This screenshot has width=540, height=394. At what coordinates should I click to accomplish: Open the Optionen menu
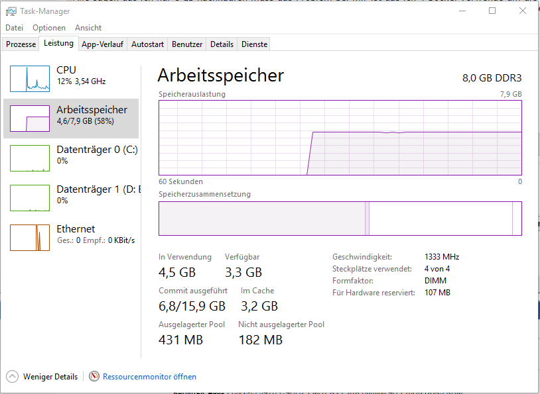(49, 28)
